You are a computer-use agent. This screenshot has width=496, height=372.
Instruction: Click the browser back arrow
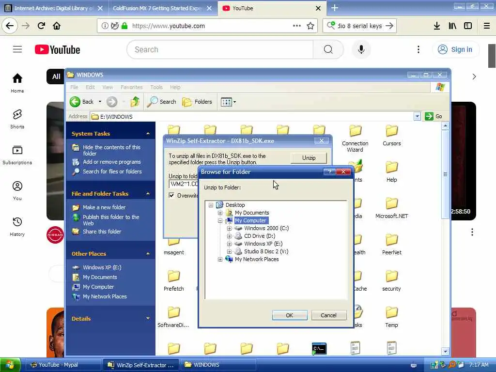10,26
